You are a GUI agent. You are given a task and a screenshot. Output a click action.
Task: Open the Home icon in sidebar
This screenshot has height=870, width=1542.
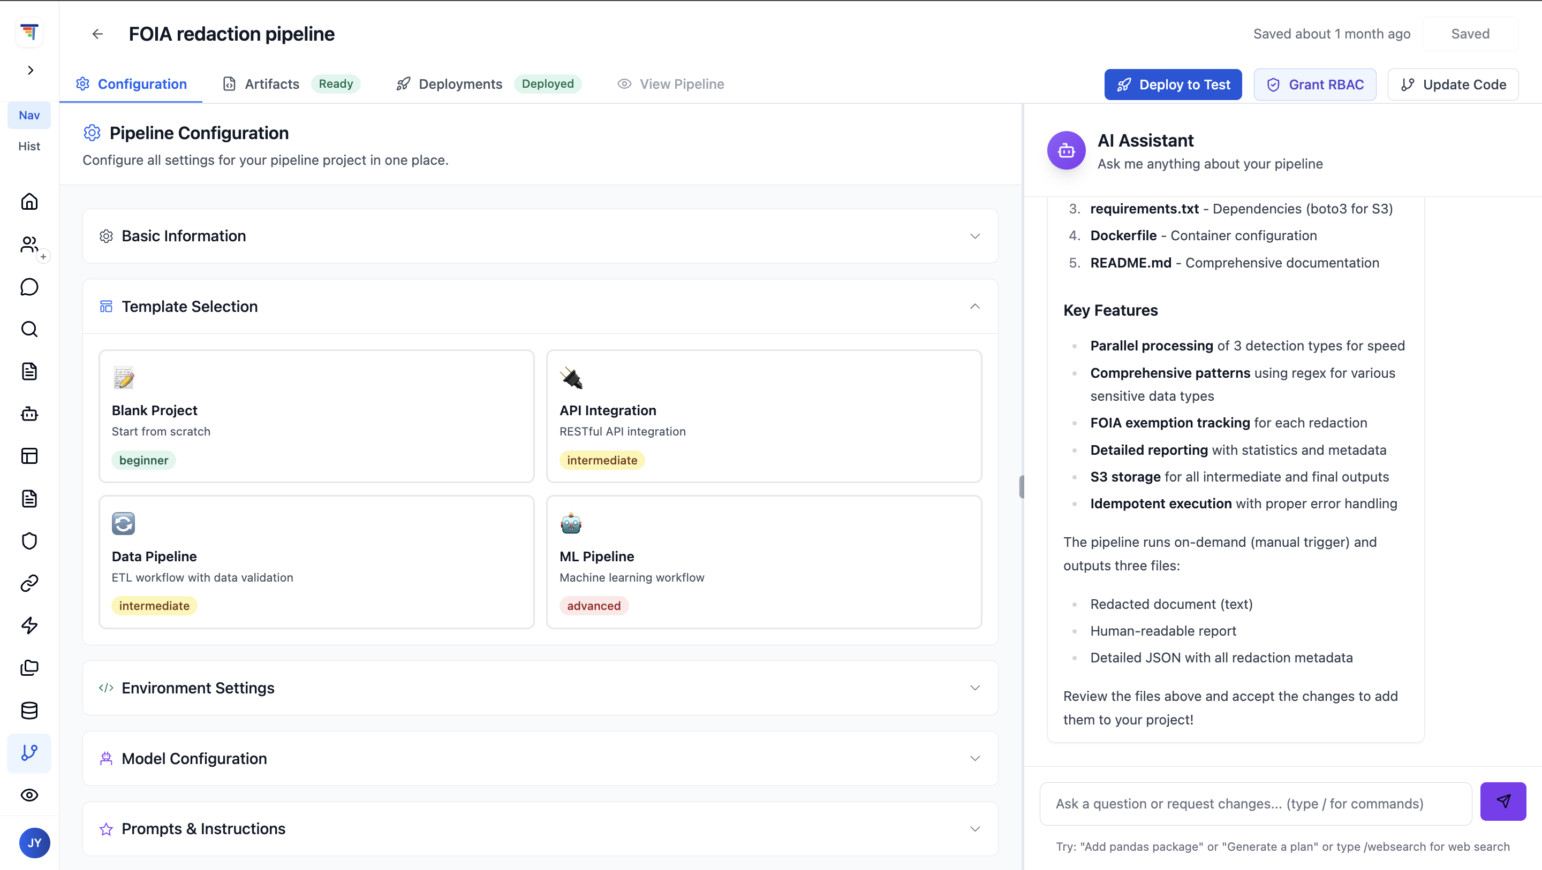pos(29,202)
